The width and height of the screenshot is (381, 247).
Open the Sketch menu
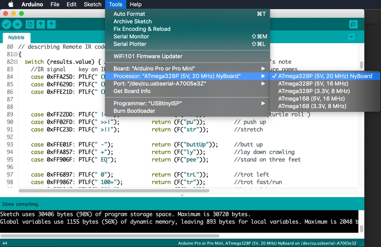[92, 5]
